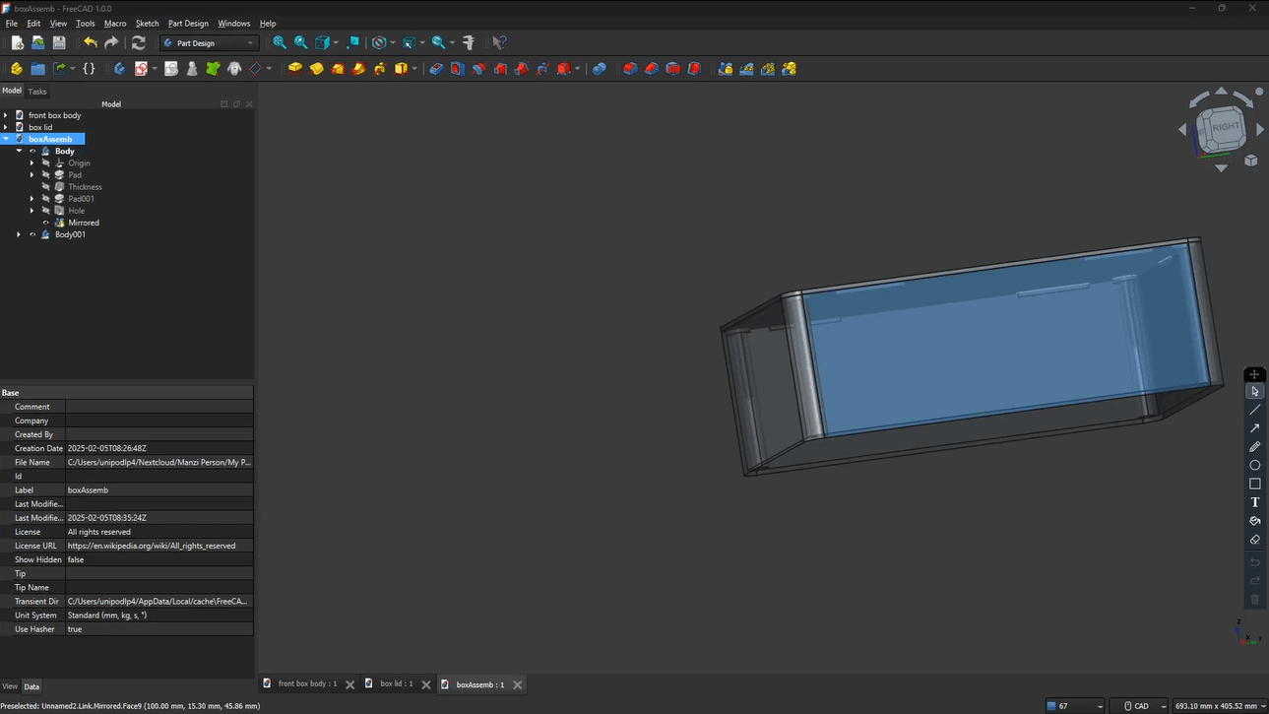Open the CAD navigation style dropdown
1269x714 pixels.
1138,706
